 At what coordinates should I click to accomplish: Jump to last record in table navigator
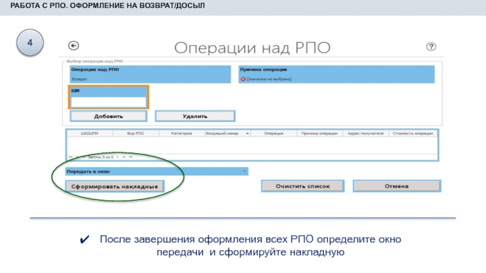click(131, 157)
